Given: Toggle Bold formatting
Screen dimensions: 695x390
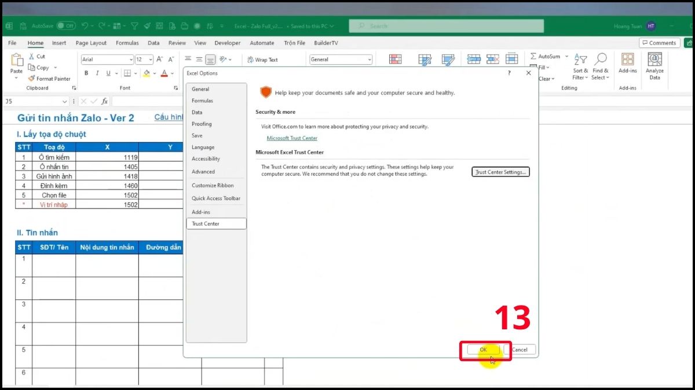Looking at the screenshot, I should point(86,73).
